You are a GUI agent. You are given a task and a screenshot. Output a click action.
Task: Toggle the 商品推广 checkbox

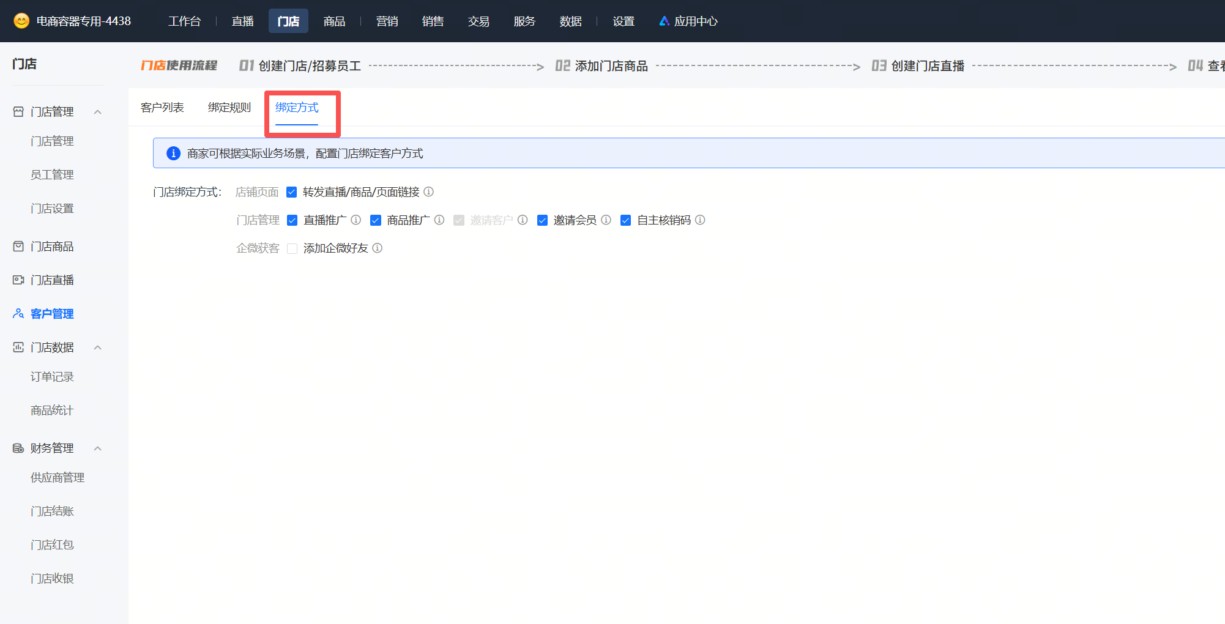pos(376,220)
